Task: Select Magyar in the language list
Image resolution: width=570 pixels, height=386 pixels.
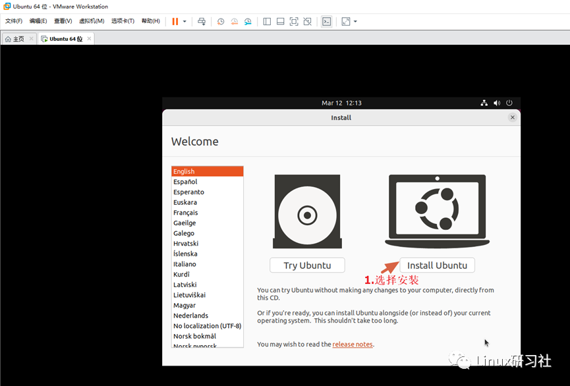Action: 207,306
